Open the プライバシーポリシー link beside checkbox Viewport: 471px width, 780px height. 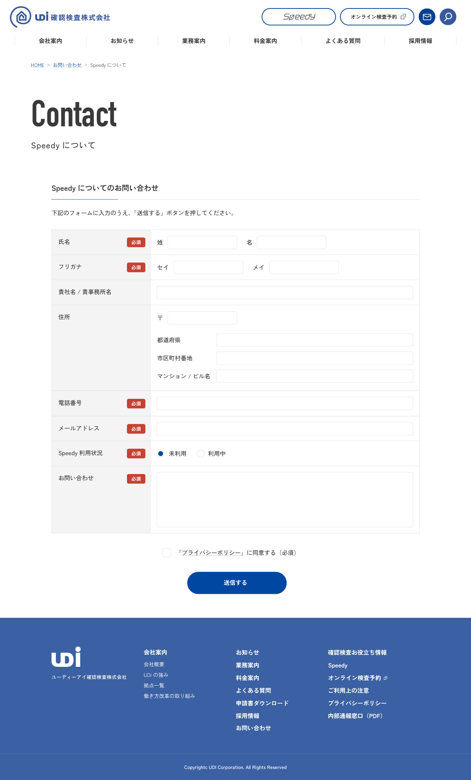(211, 553)
